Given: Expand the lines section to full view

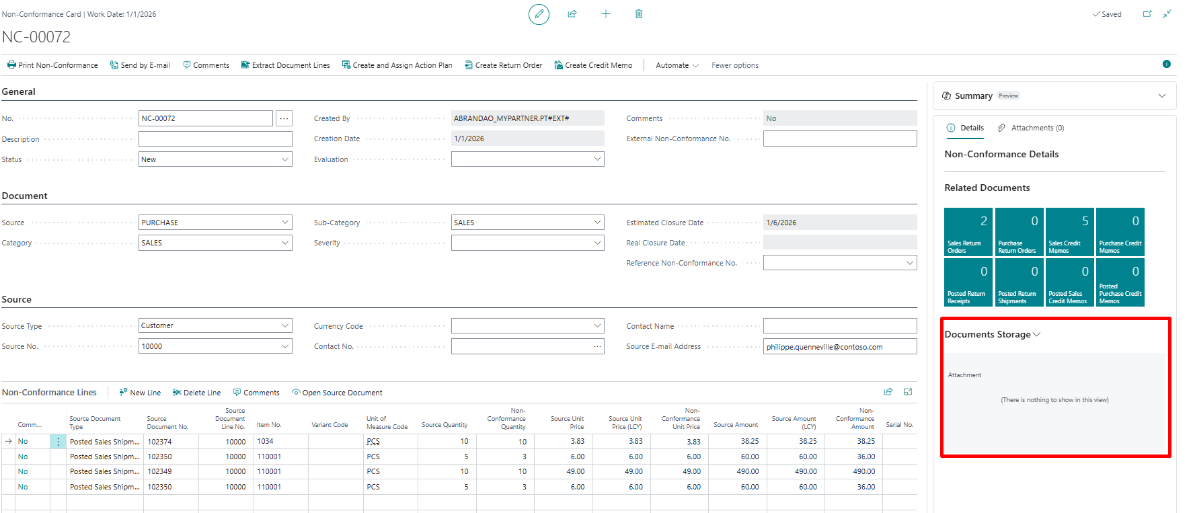Looking at the screenshot, I should pos(908,392).
